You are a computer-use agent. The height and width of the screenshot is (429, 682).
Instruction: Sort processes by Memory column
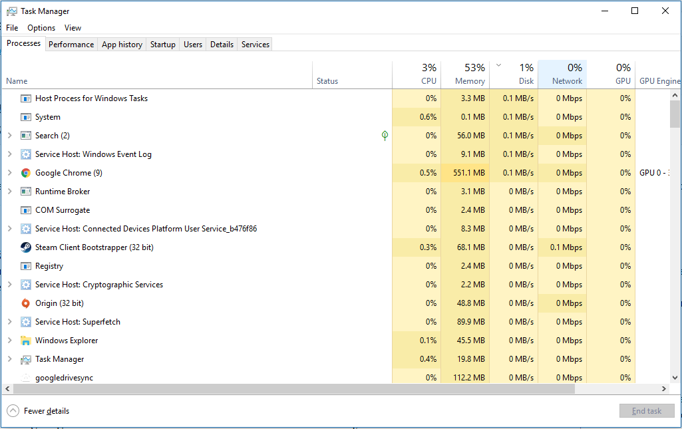[x=465, y=74]
